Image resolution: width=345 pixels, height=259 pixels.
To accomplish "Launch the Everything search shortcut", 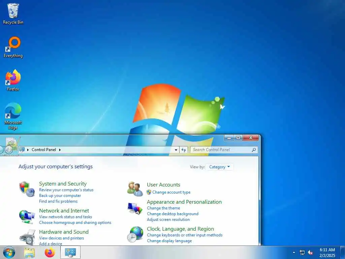I will click(x=13, y=47).
